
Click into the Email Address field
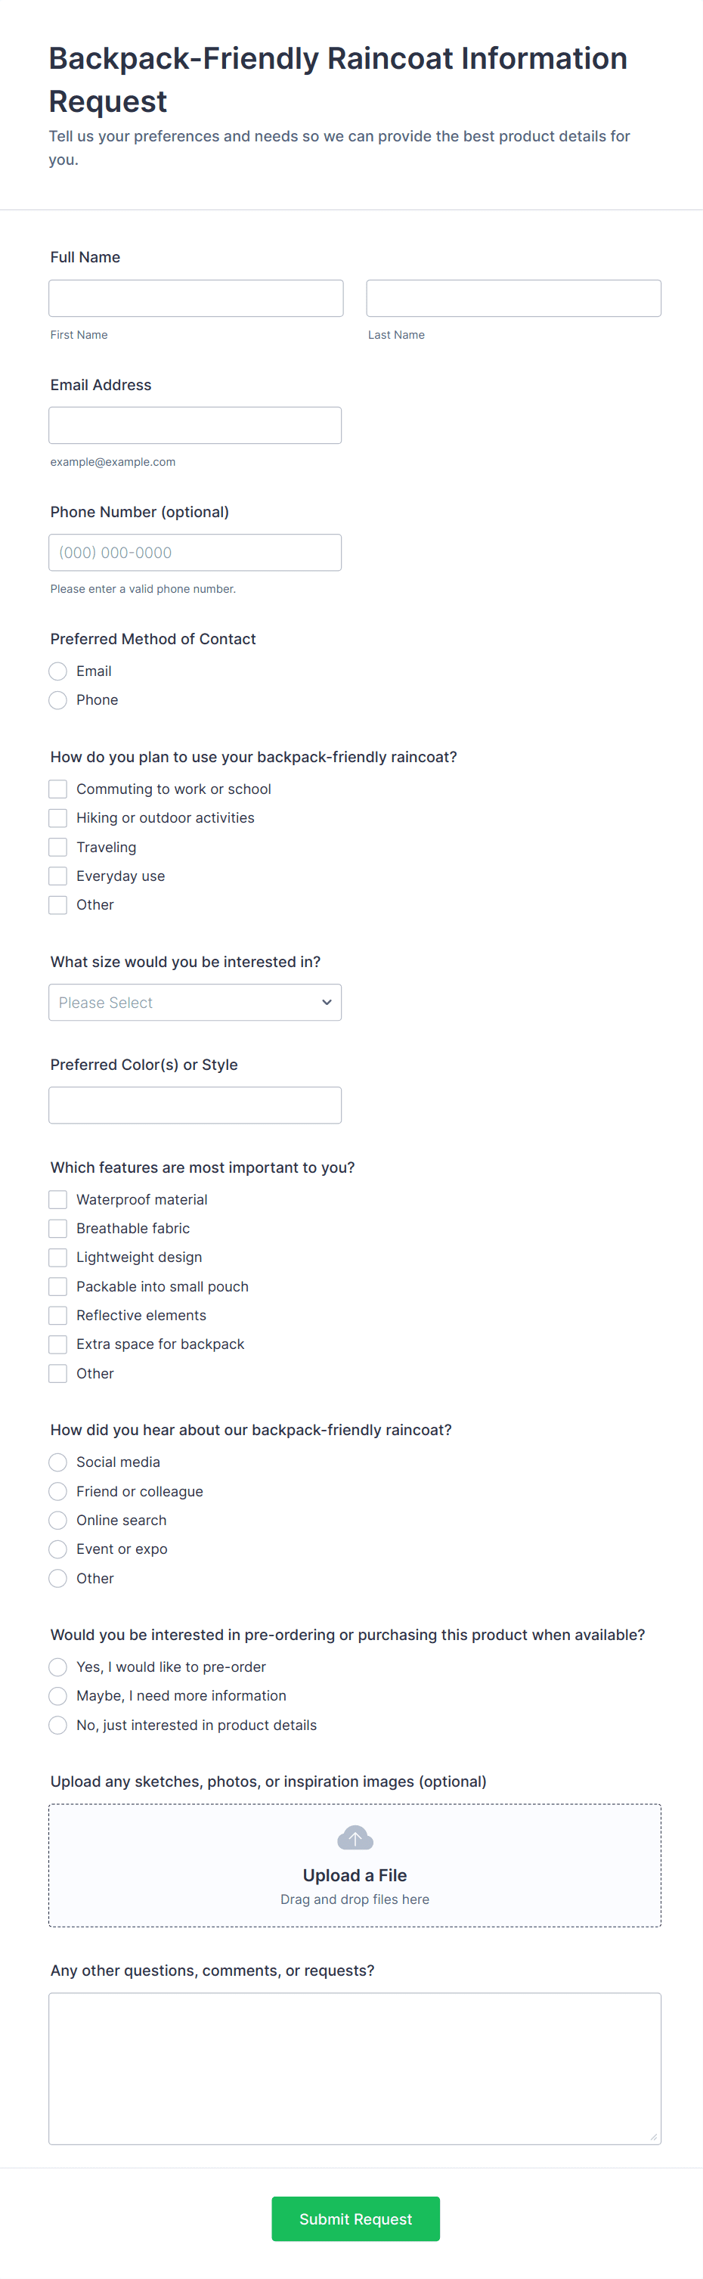[194, 426]
